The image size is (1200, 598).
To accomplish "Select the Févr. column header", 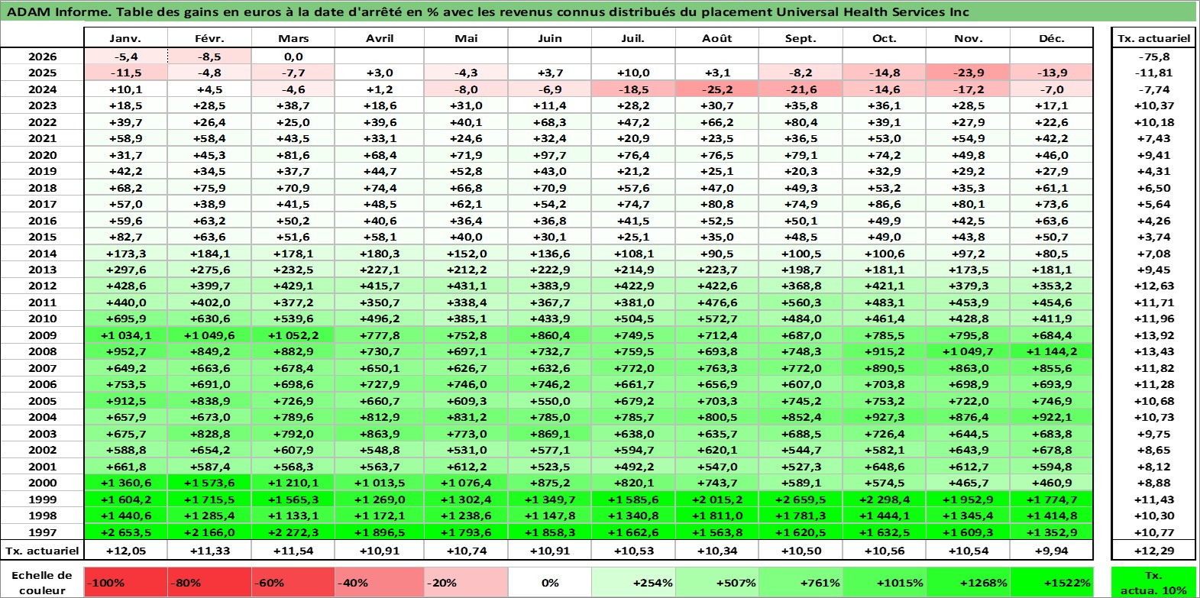I will tap(209, 38).
